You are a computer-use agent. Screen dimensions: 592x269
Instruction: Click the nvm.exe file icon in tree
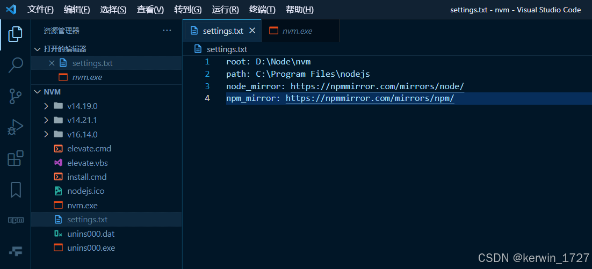point(58,206)
